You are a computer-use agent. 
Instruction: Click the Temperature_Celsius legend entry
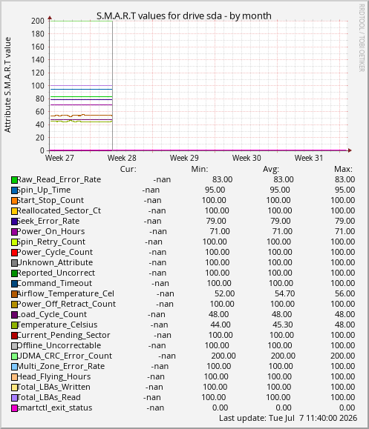(x=57, y=325)
